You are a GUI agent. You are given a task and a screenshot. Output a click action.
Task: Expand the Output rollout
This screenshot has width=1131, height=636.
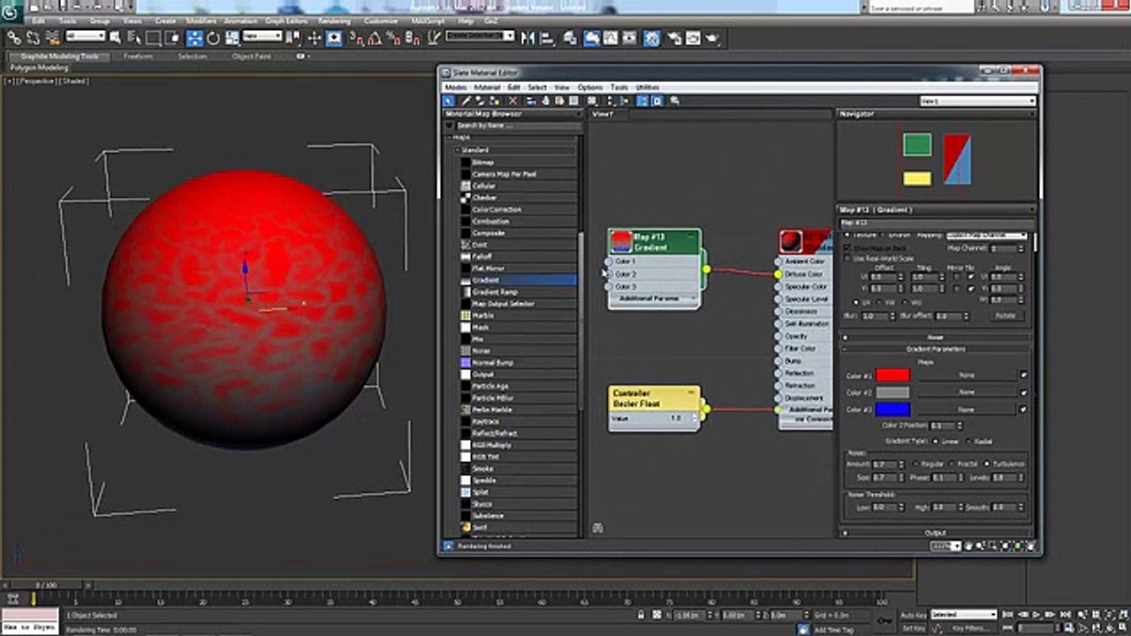pos(935,534)
